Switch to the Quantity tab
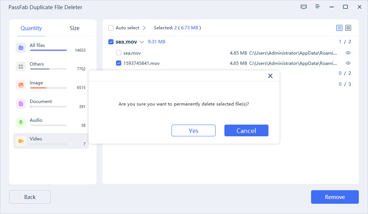The height and width of the screenshot is (214, 368). point(31,28)
